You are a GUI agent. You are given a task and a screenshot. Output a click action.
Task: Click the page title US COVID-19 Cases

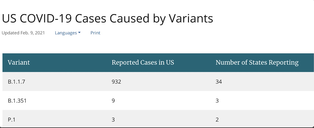tap(107, 18)
